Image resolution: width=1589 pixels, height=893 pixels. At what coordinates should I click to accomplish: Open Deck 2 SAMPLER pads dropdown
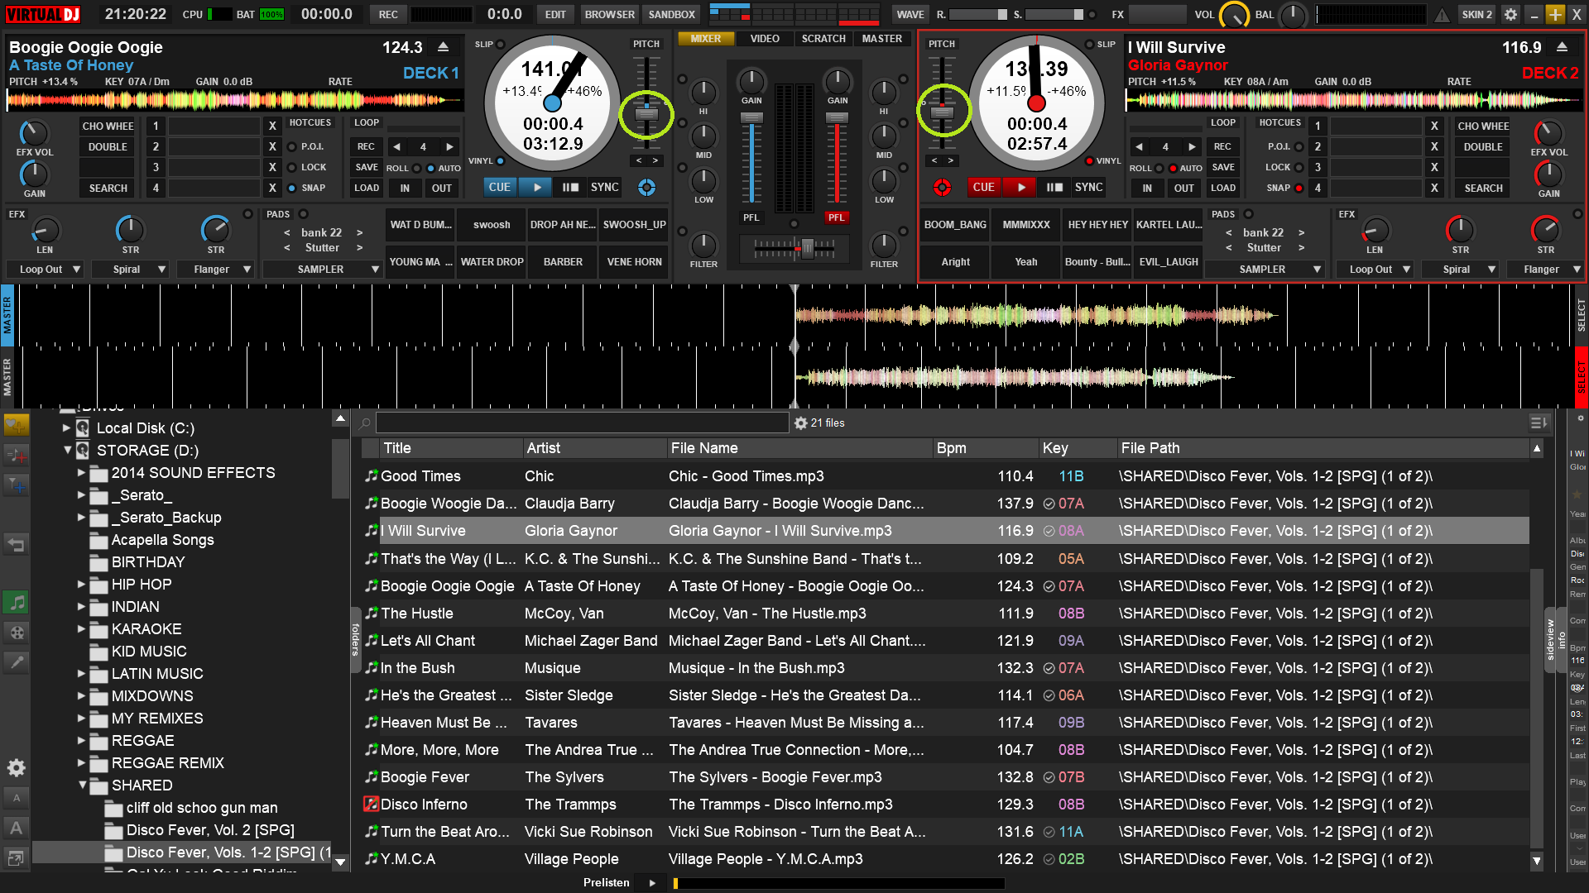pyautogui.click(x=1317, y=269)
